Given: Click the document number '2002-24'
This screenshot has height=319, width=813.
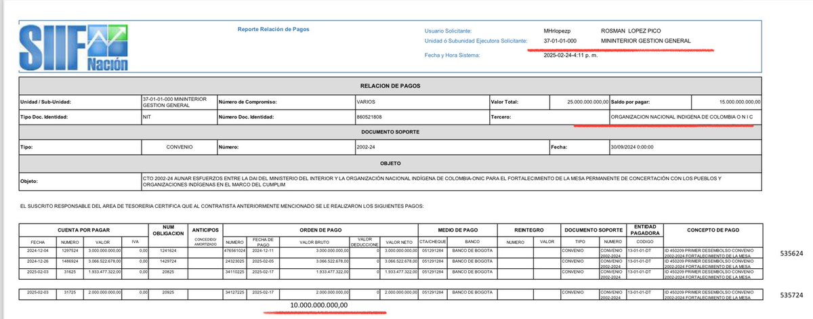Looking at the screenshot, I should 365,146.
